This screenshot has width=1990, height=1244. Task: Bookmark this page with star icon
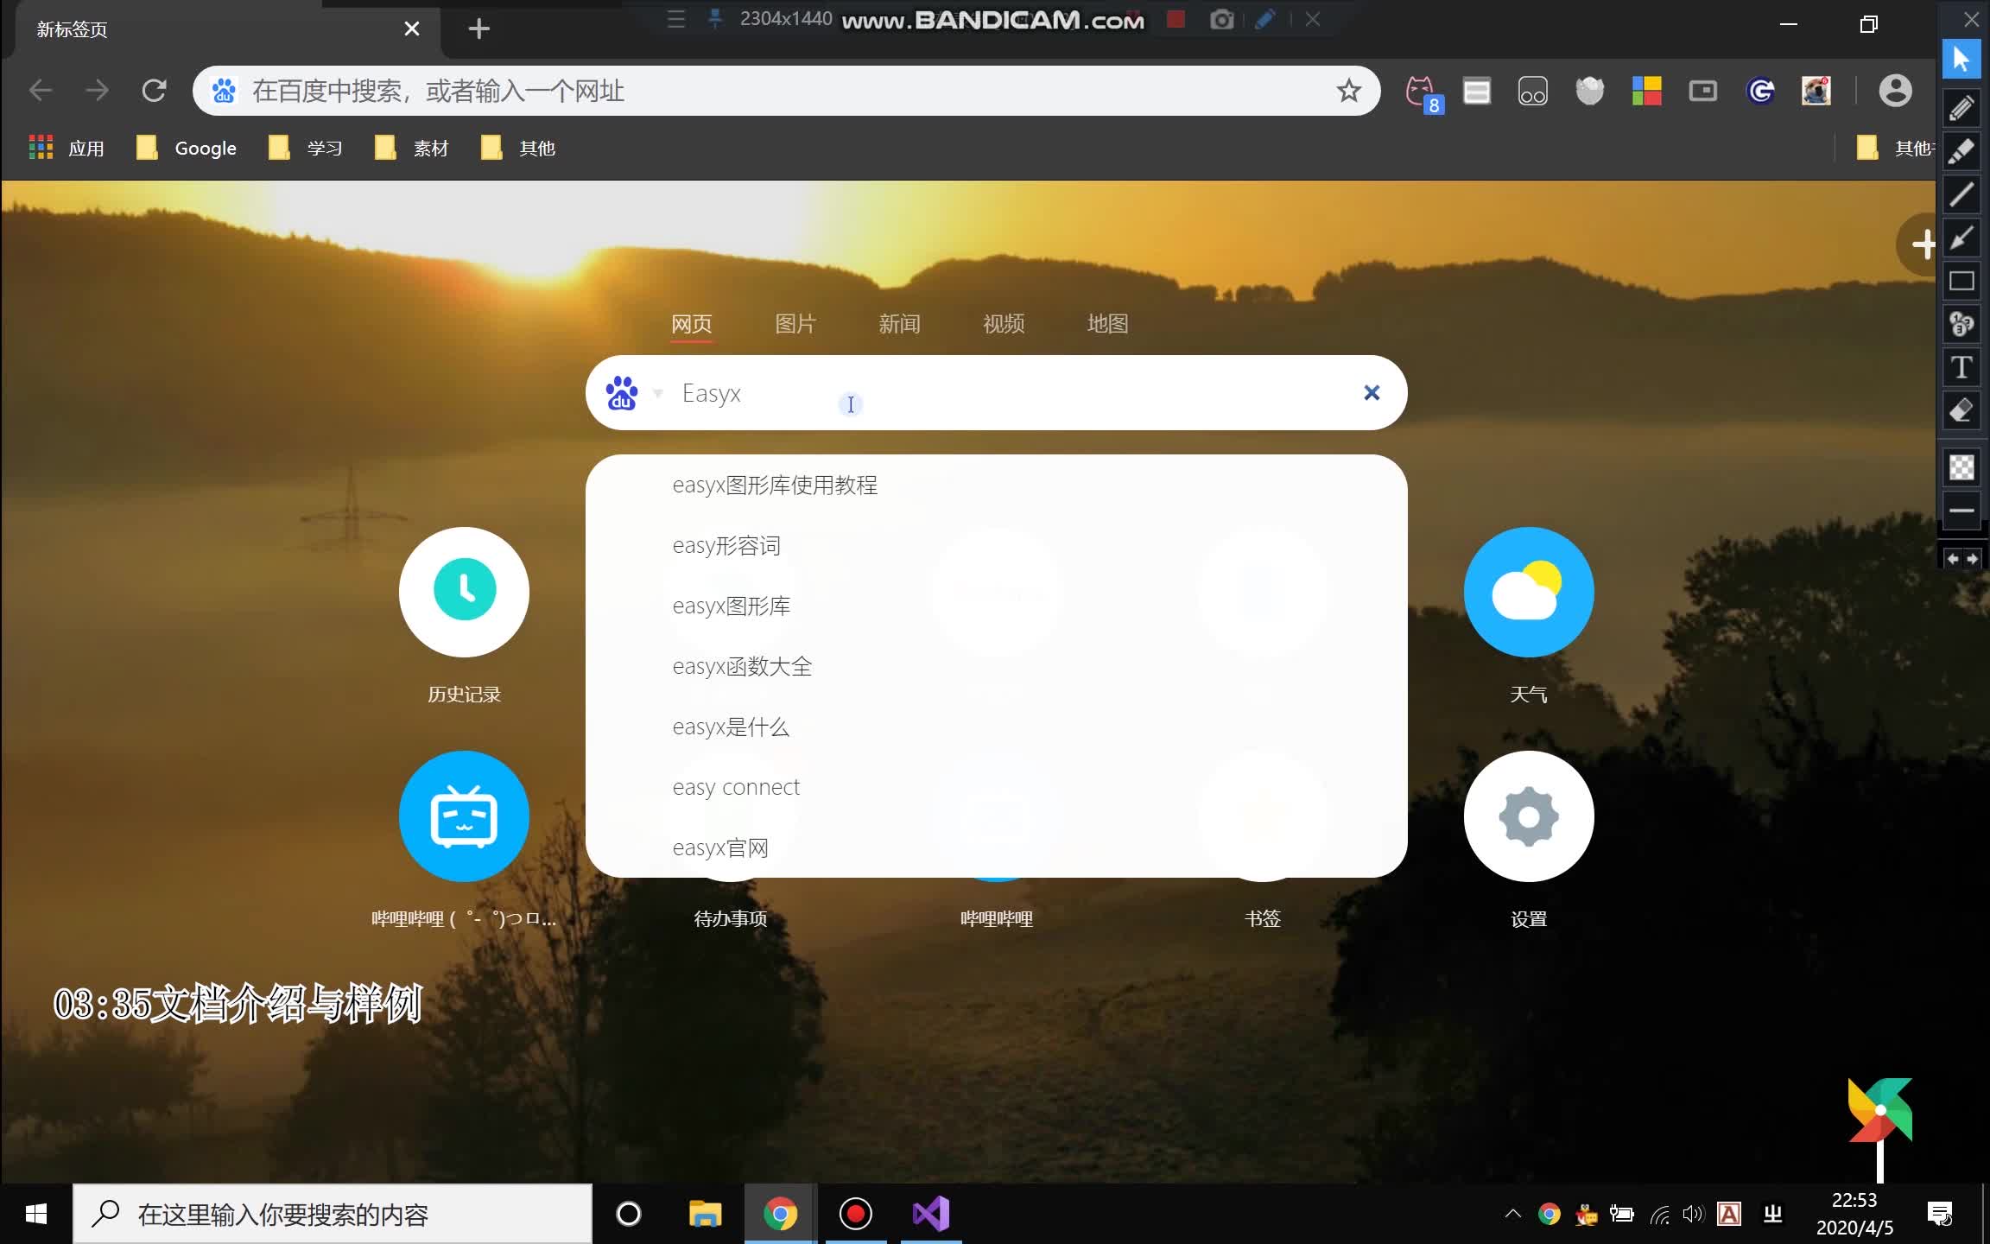coord(1348,91)
